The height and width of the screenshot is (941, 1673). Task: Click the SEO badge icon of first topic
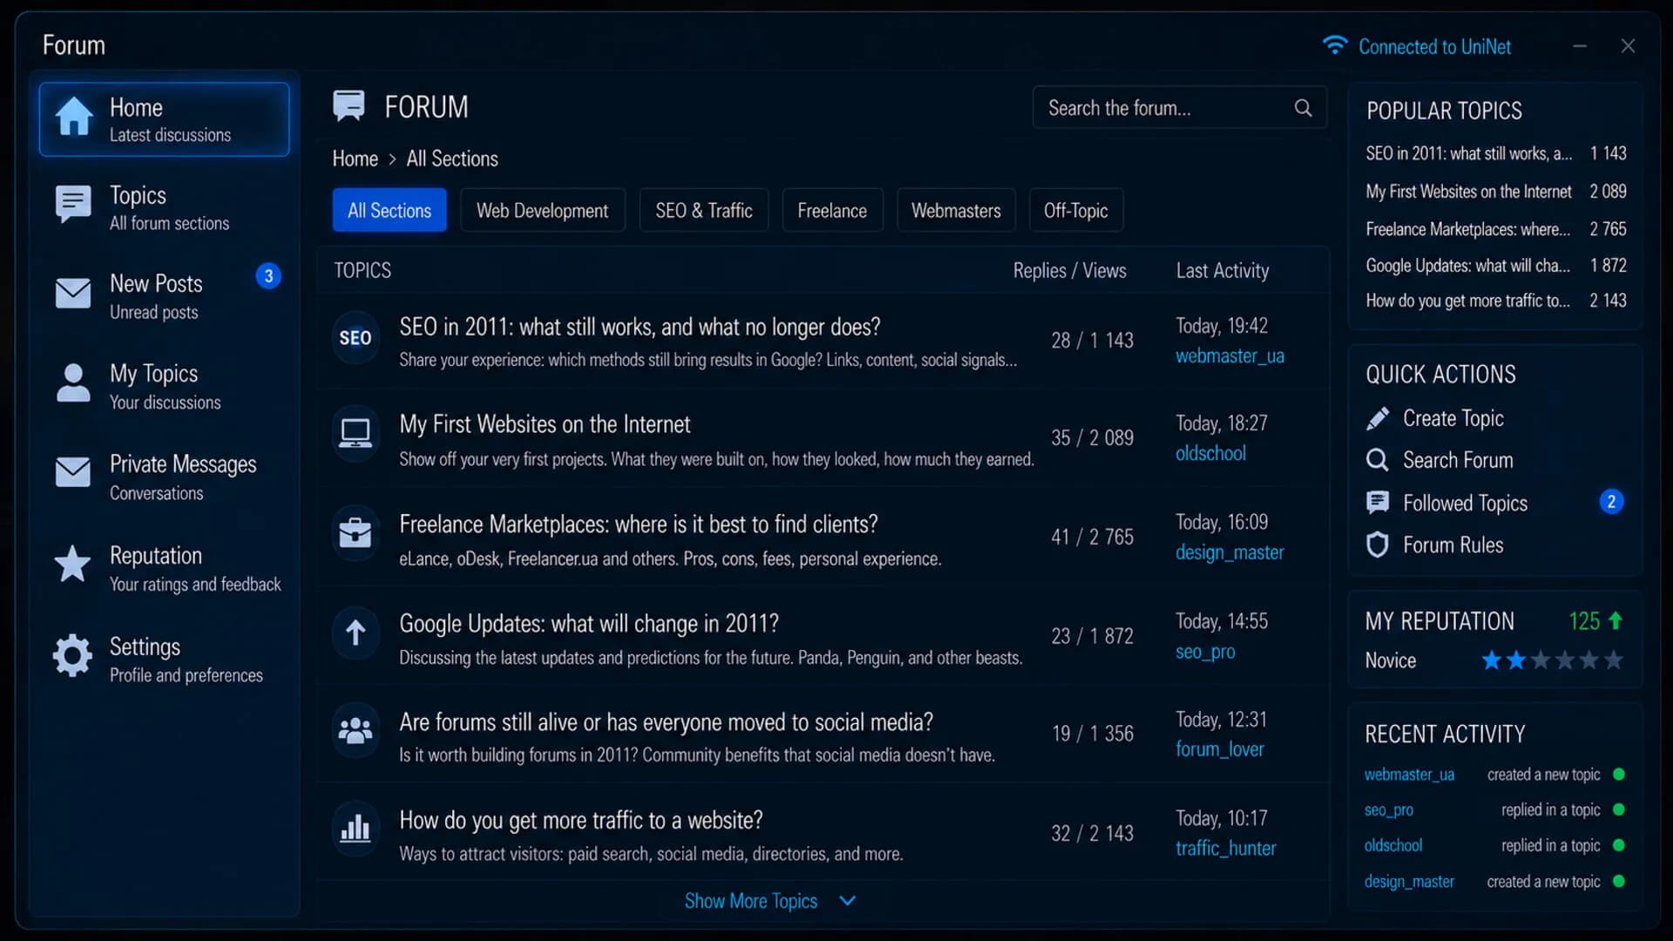click(356, 338)
